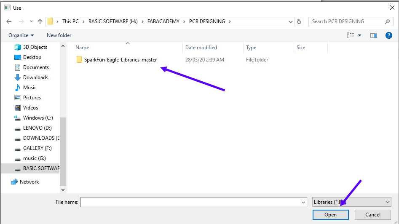Open the Organize menu
399x224 pixels.
(x=21, y=35)
